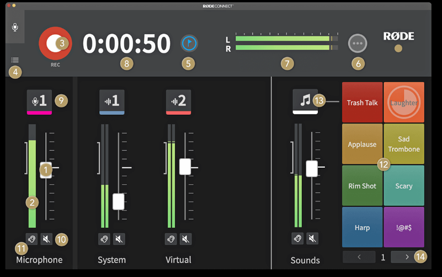Image resolution: width=442 pixels, height=277 pixels.
Task: Trigger the !@#$ censor sound pad
Action: click(404, 227)
